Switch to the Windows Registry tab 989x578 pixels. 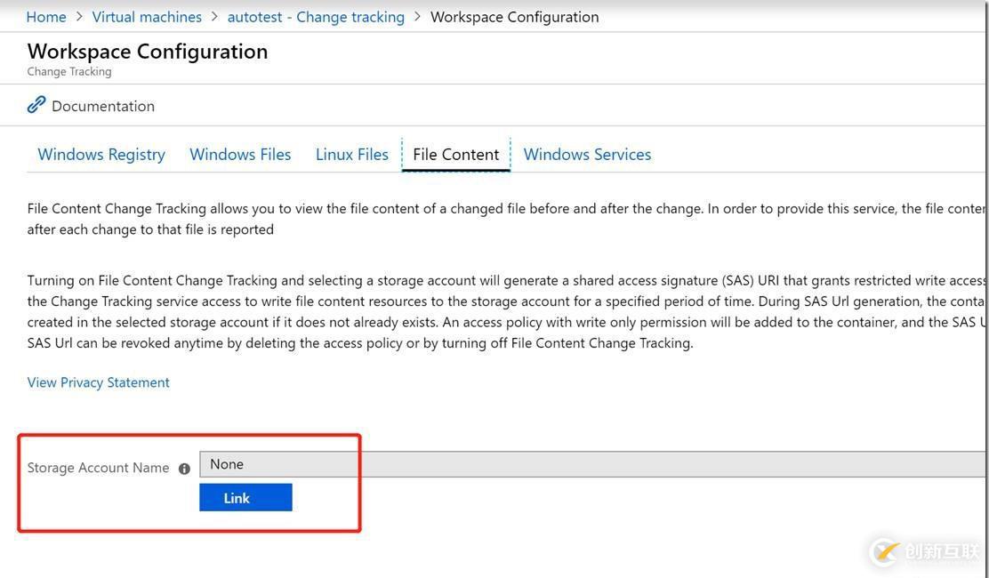[101, 154]
